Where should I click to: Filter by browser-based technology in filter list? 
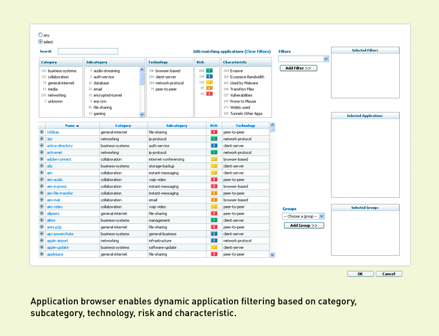click(x=168, y=71)
